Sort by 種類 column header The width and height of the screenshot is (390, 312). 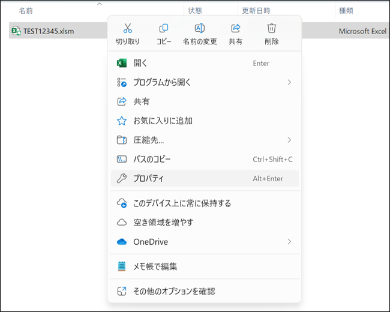[347, 11]
